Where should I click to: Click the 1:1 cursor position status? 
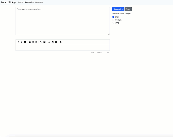(x=108, y=53)
